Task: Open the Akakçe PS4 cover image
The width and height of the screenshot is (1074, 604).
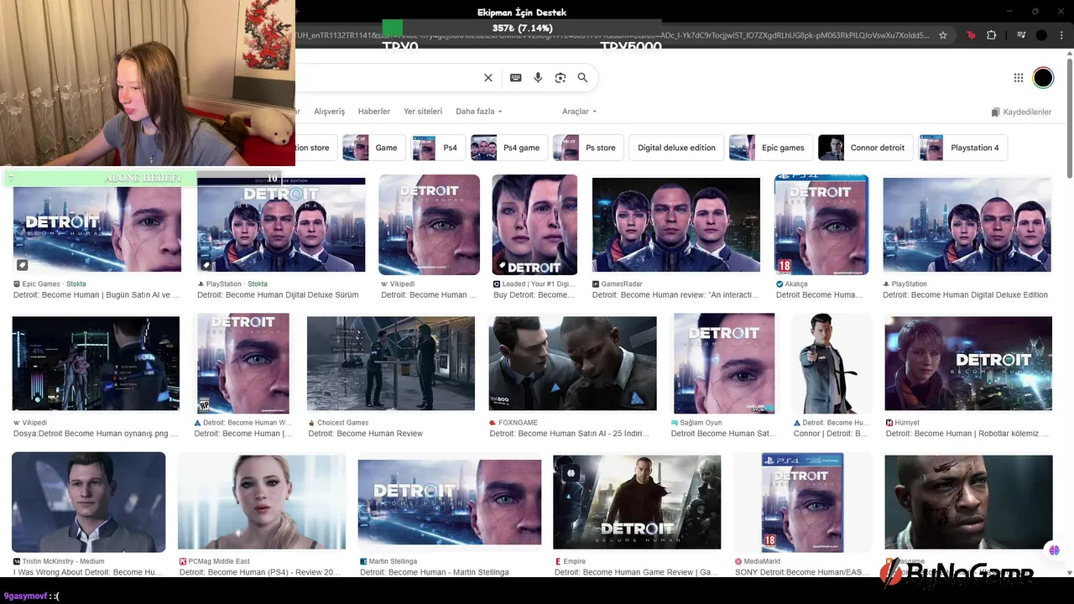Action: pos(821,225)
